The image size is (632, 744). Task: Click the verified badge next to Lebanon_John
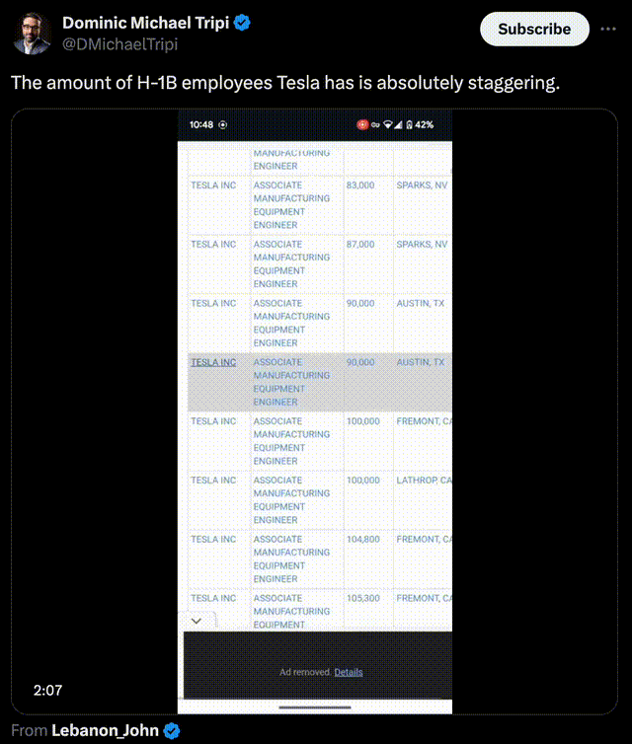pyautogui.click(x=172, y=731)
